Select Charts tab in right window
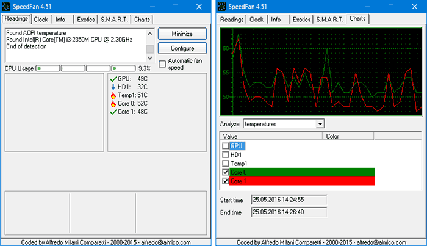Image resolution: width=427 pixels, height=246 pixels. pyautogui.click(x=357, y=19)
